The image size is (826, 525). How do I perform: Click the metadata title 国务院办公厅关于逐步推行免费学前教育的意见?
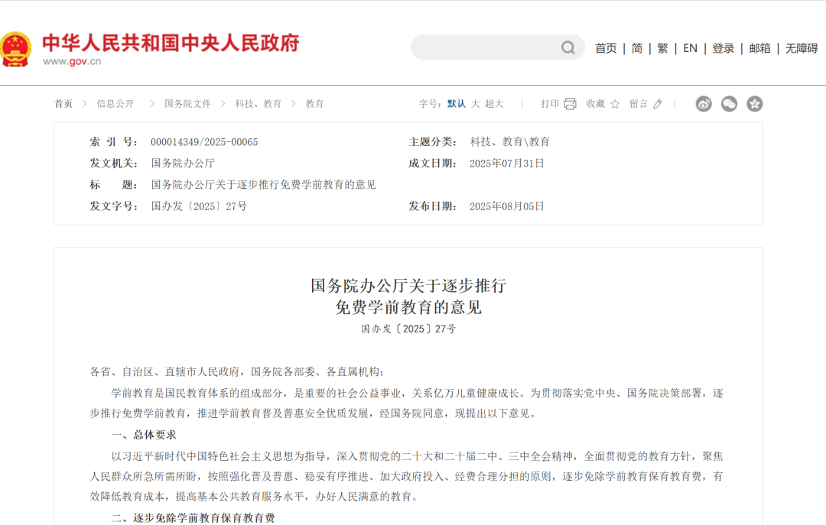tap(263, 185)
